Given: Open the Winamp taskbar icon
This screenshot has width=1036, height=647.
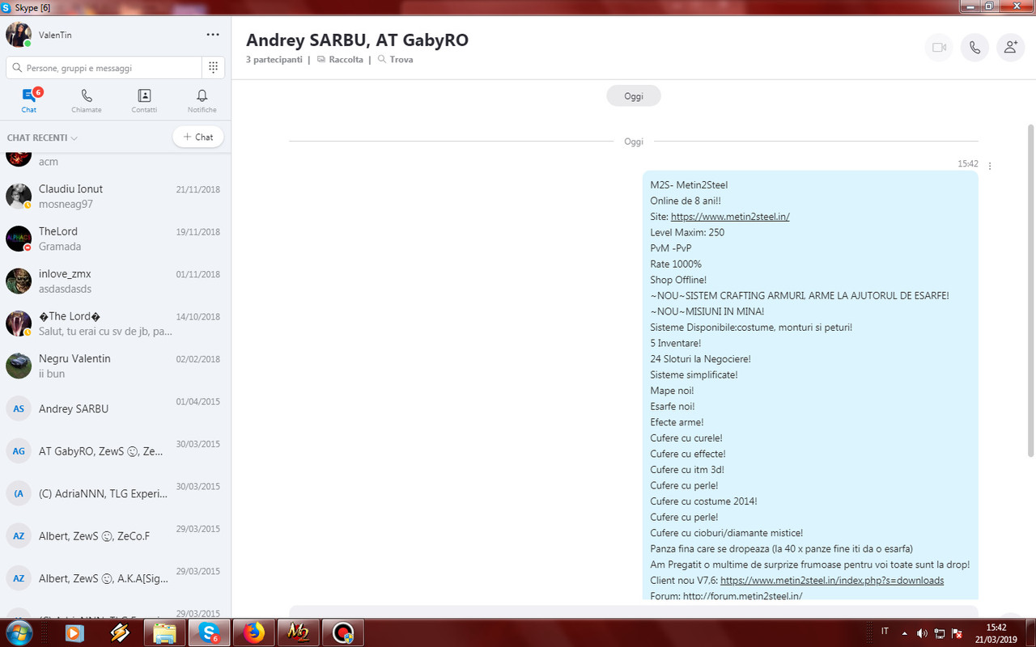Looking at the screenshot, I should (x=120, y=633).
